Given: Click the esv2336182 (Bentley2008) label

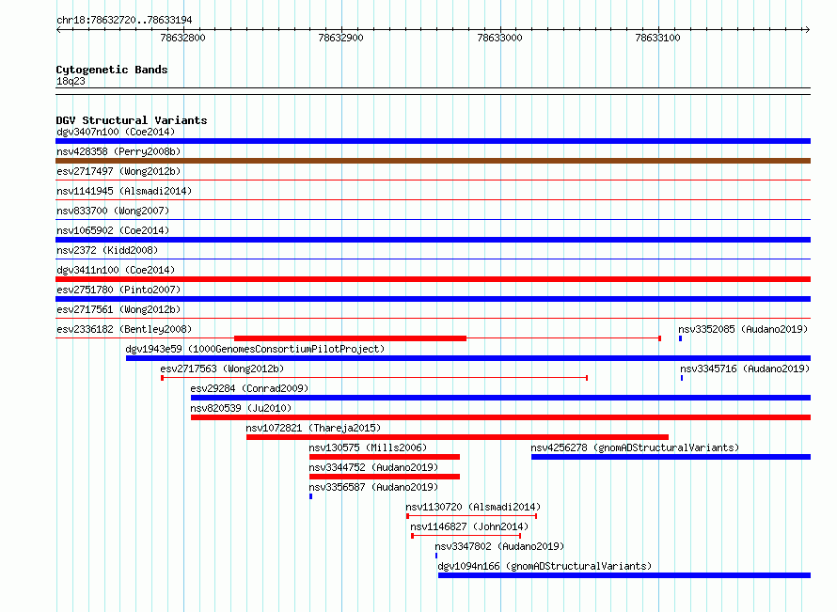Looking at the screenshot, I should click(124, 329).
